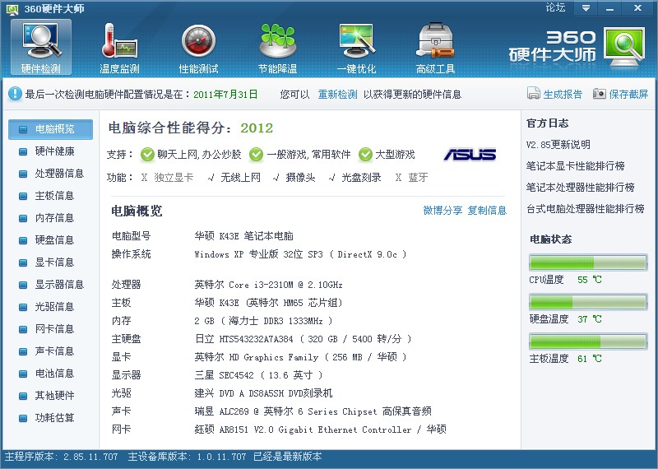Click green check beside 聊天上网,办公炒股

click(147, 155)
